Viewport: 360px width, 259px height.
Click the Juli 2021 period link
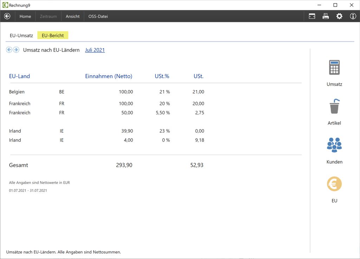click(x=95, y=50)
